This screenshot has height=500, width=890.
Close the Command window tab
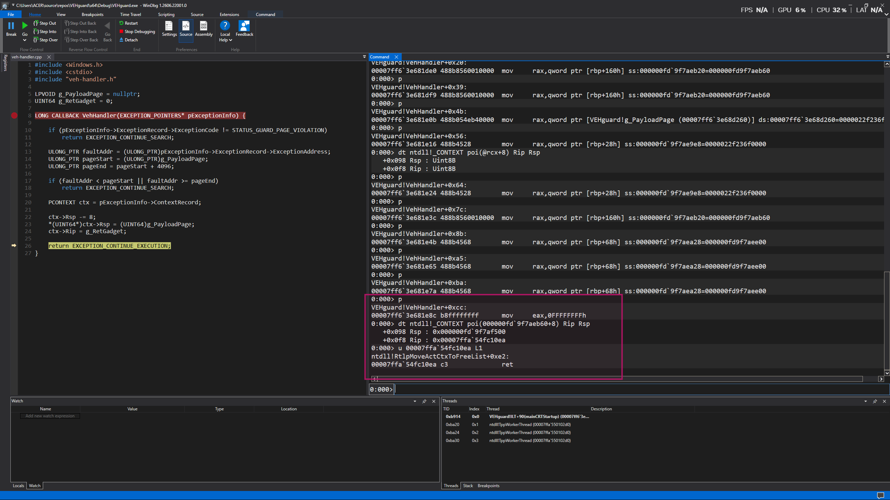tap(396, 57)
